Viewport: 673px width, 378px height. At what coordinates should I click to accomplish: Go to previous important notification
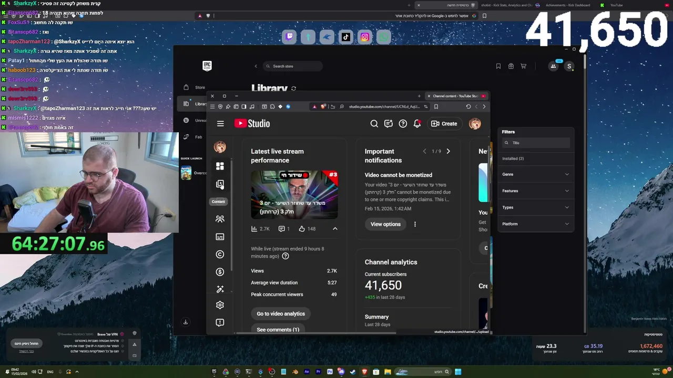pos(424,151)
